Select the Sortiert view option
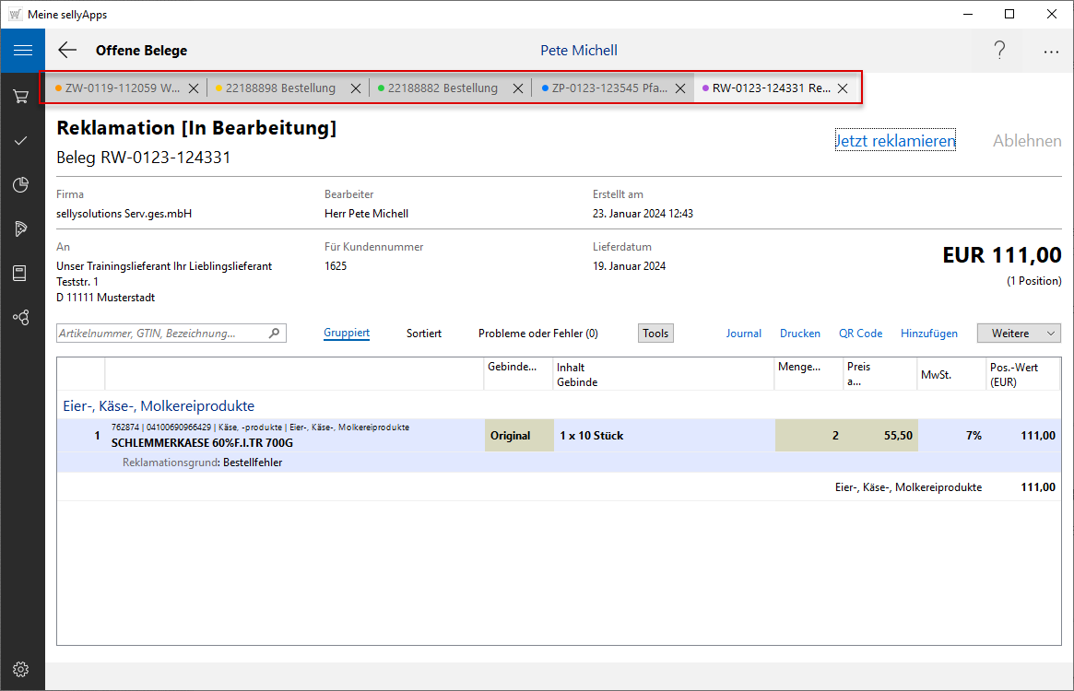 [424, 334]
